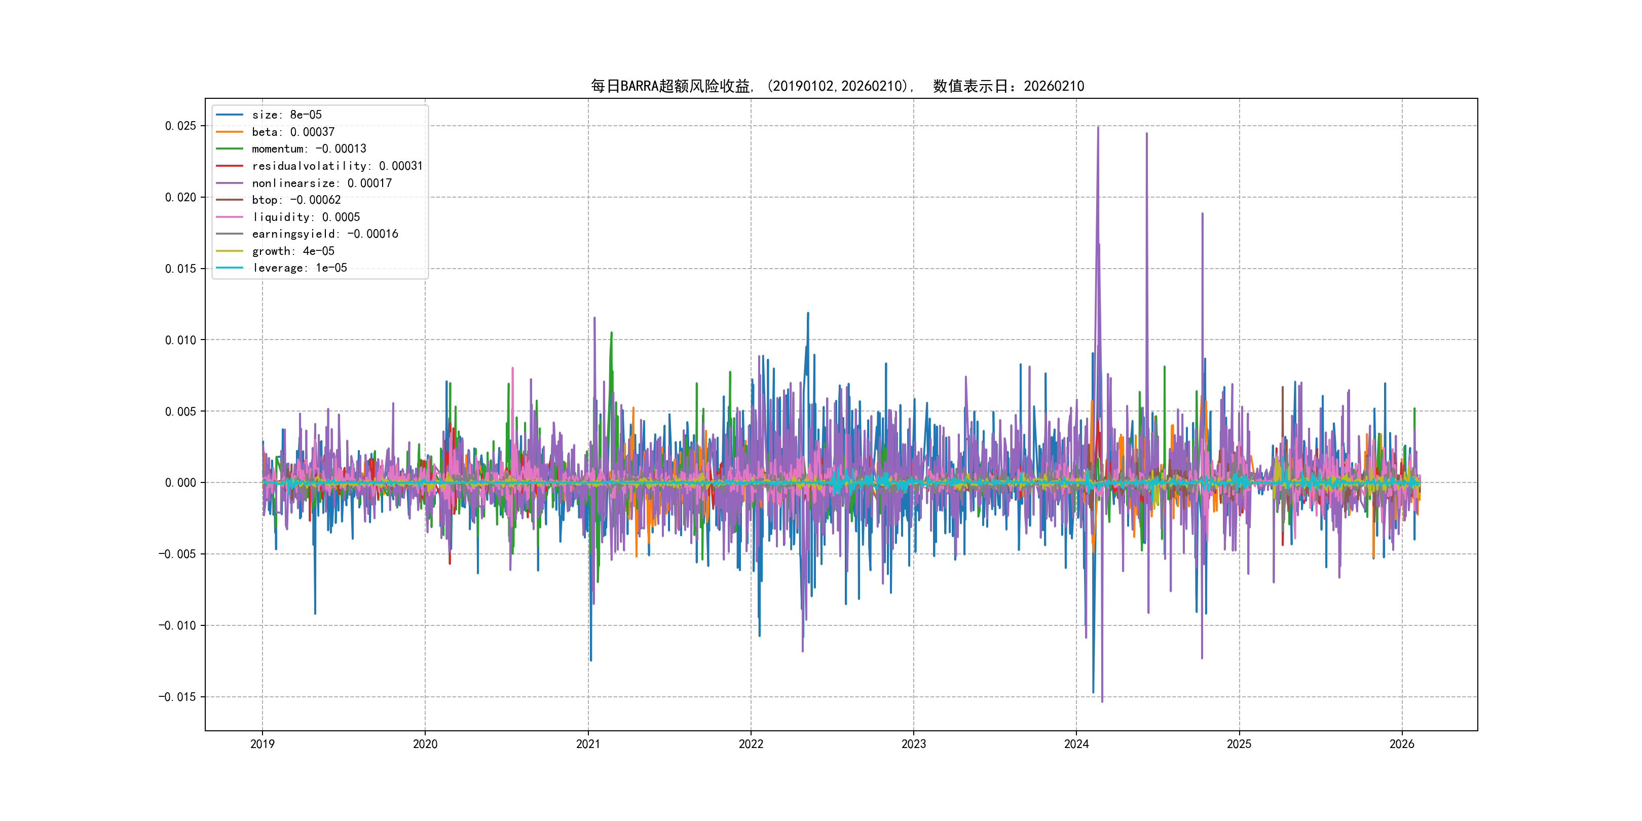This screenshot has width=1642, height=821.
Task: Click the 0.025 y-axis tick label
Action: (180, 126)
